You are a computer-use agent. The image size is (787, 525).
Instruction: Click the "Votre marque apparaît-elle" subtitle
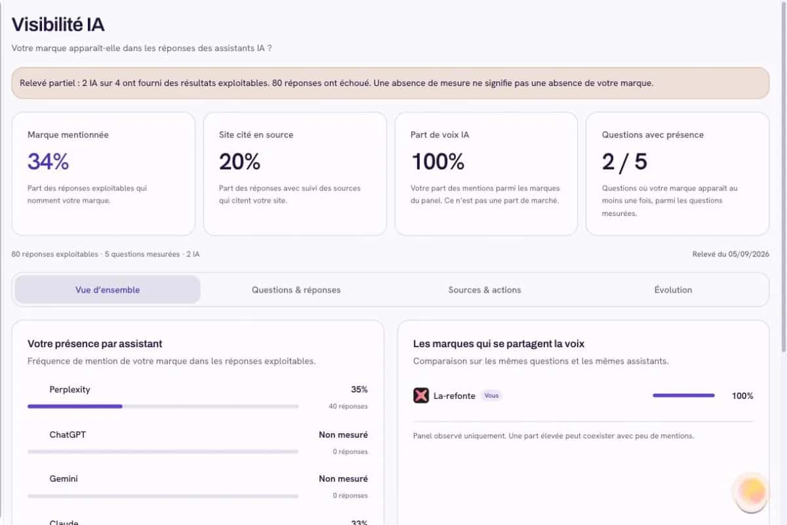point(142,48)
